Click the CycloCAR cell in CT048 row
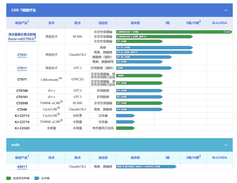This screenshot has width=237, height=183. [51, 109]
